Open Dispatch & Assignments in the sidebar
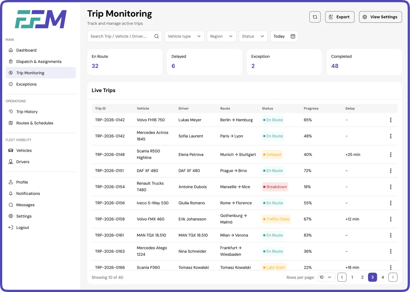The width and height of the screenshot is (410, 292). point(39,61)
